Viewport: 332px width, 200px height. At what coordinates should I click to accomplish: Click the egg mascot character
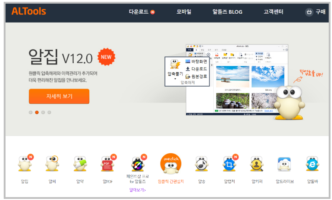[x=290, y=103]
